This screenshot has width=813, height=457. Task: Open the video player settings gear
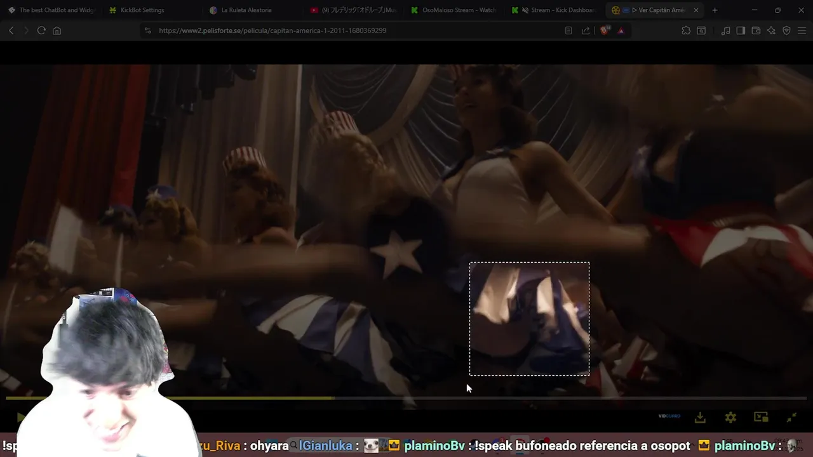click(730, 417)
